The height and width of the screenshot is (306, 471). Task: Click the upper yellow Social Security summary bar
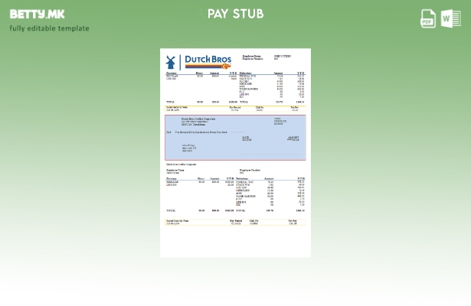point(235,109)
